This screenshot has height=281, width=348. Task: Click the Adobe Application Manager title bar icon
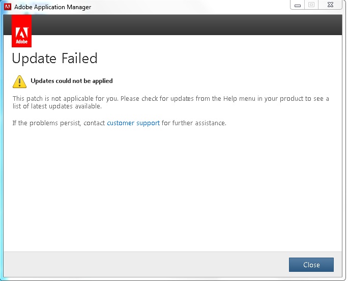point(8,7)
